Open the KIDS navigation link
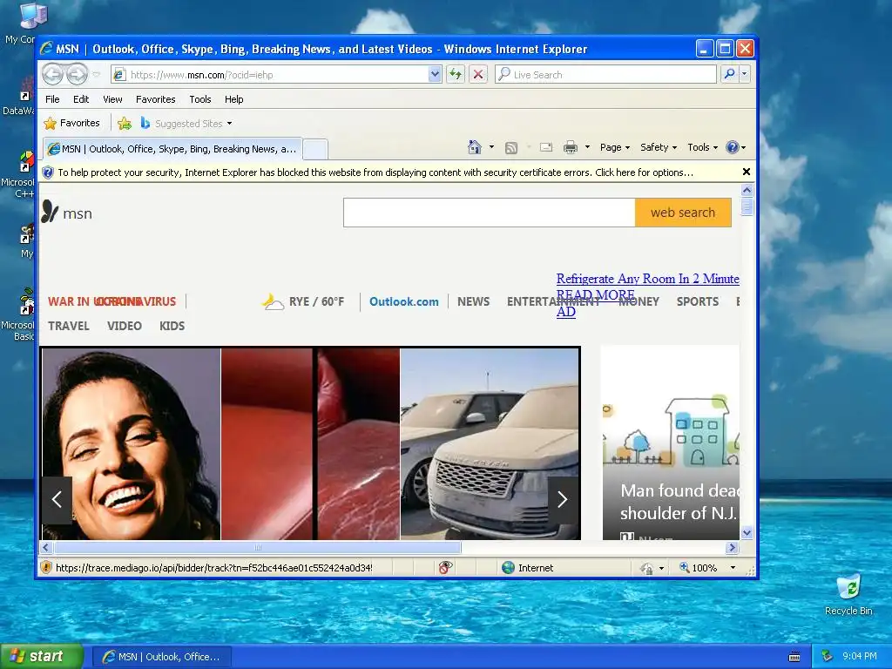 pos(172,326)
